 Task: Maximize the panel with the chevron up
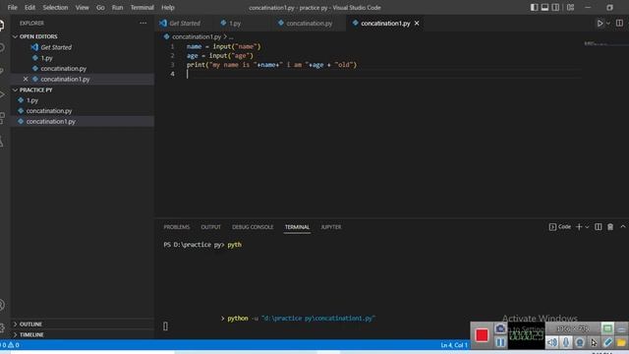click(623, 227)
